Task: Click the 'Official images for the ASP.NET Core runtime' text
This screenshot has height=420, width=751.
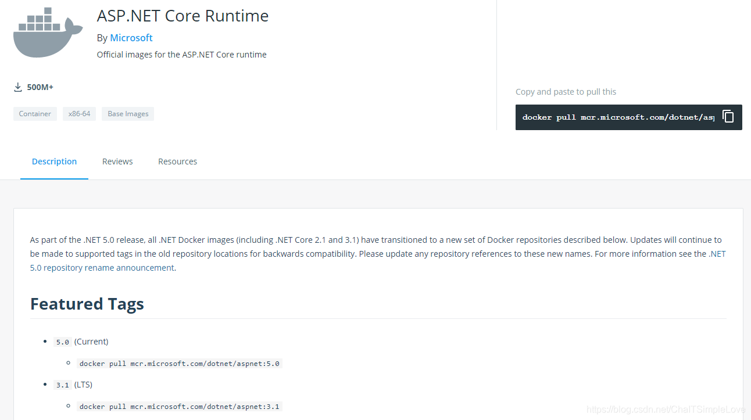Action: pyautogui.click(x=181, y=55)
